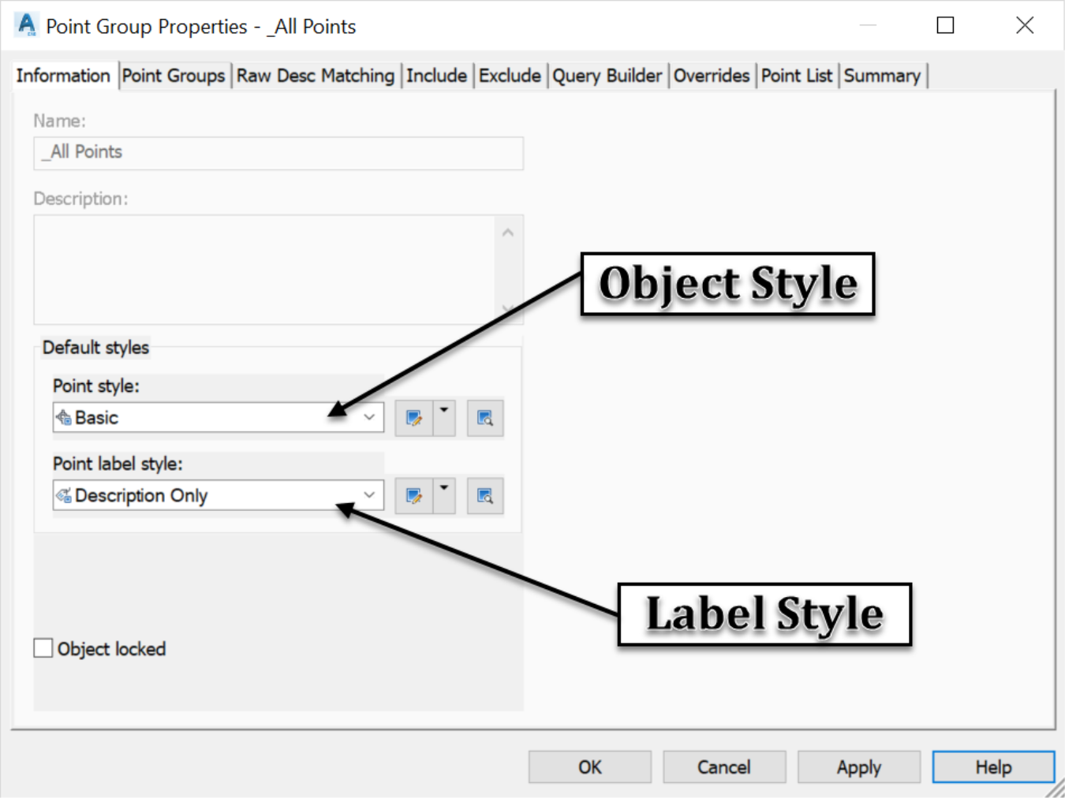Open the Raw Desc Matching tab
Viewport: 1065px width, 798px height.
[x=316, y=76]
